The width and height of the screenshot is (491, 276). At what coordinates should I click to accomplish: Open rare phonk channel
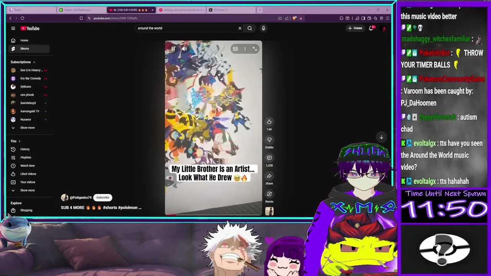[x=29, y=95]
